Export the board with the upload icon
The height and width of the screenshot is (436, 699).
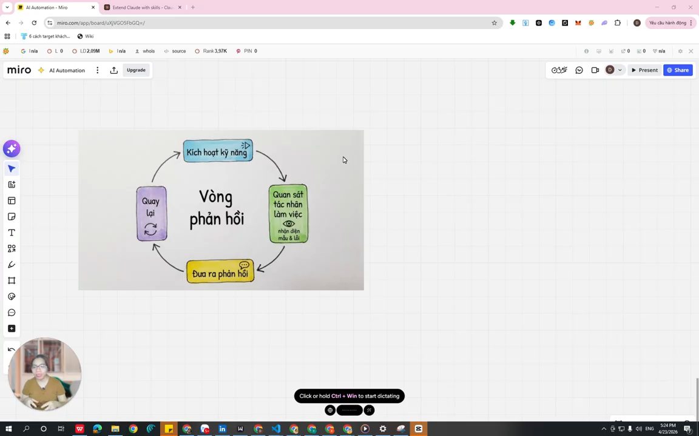[113, 70]
